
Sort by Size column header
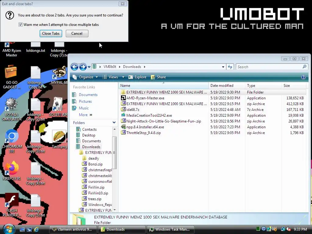[x=294, y=86]
